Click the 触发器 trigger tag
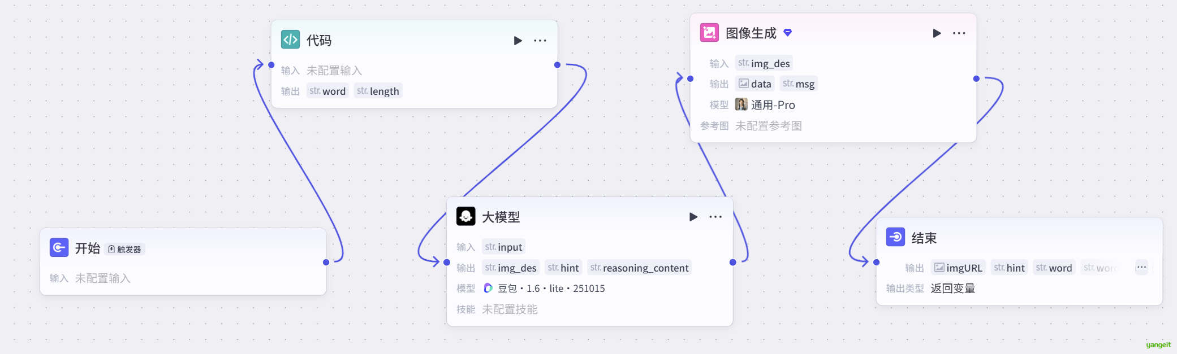The width and height of the screenshot is (1177, 354). [x=125, y=249]
